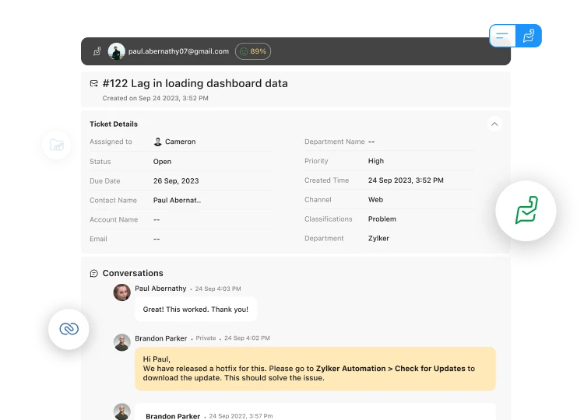
Task: Click the yellow private note from Brandon
Action: (x=315, y=368)
